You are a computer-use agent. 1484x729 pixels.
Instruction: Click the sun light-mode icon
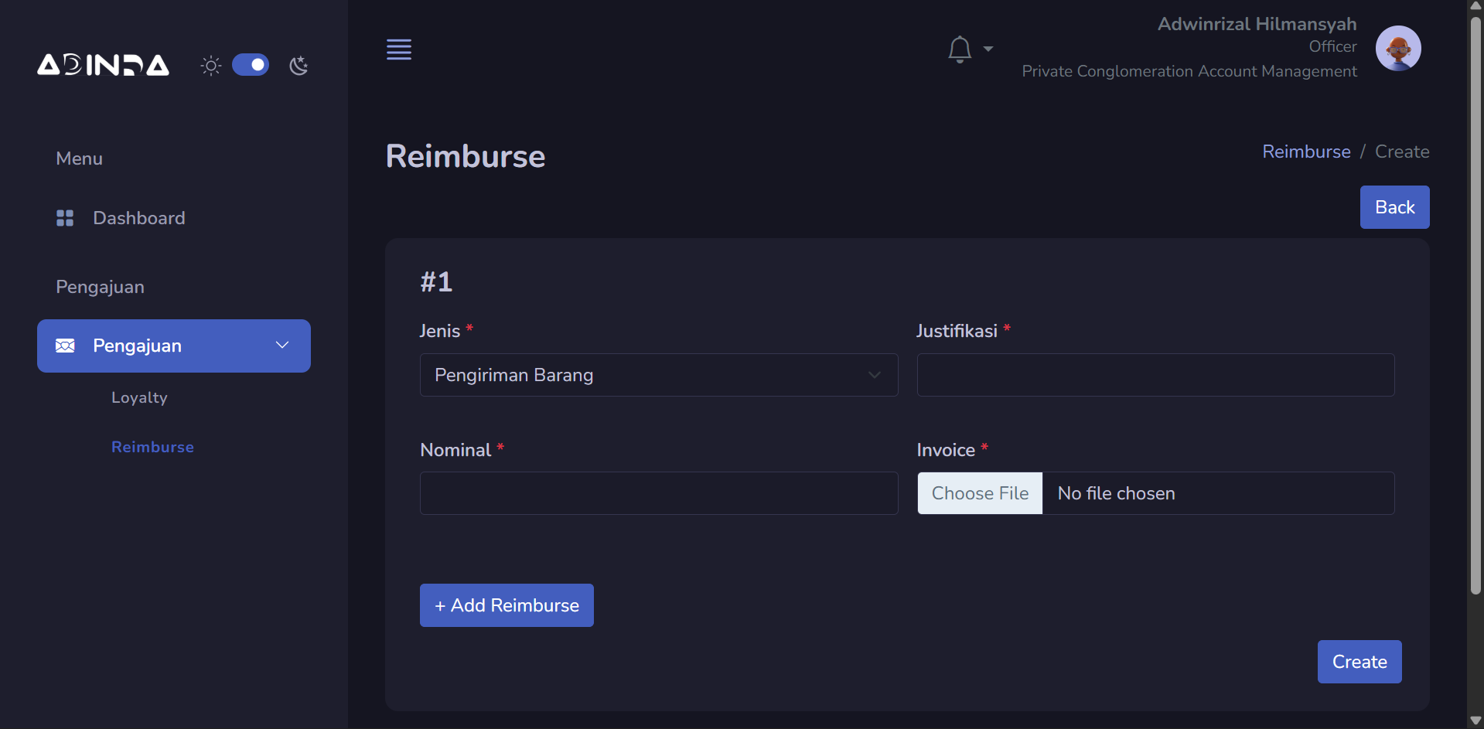click(x=210, y=66)
